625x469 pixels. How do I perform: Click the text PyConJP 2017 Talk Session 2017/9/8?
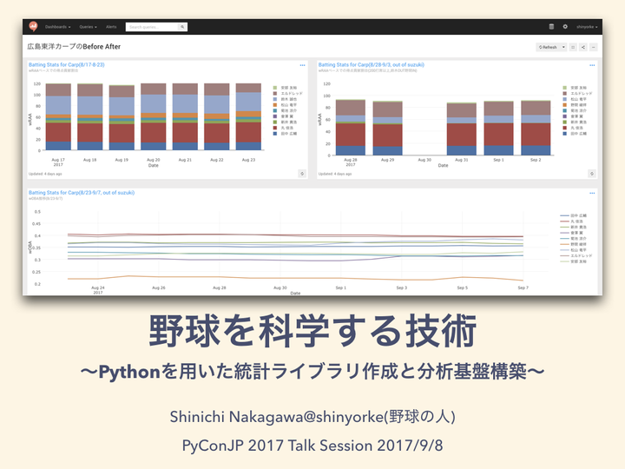(x=312, y=446)
